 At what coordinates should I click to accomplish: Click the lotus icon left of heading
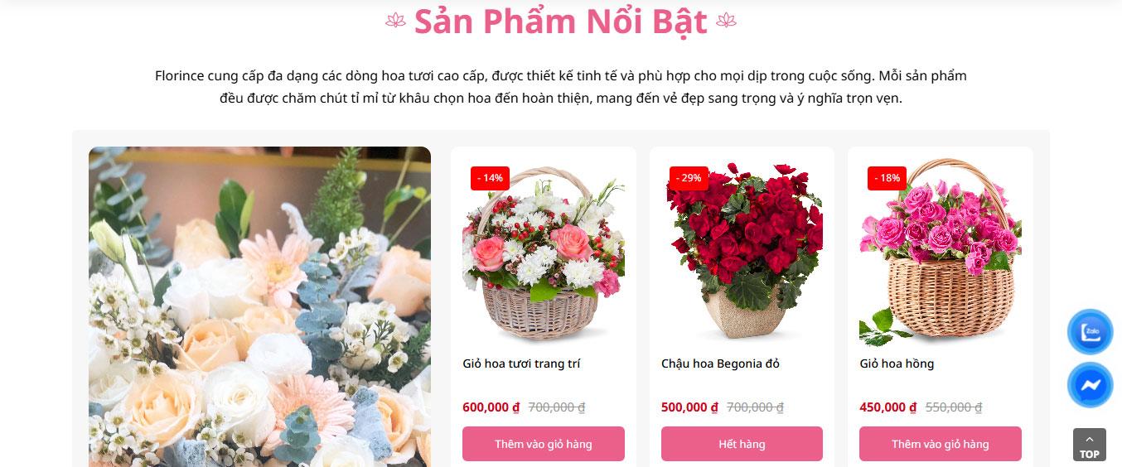[x=395, y=21]
